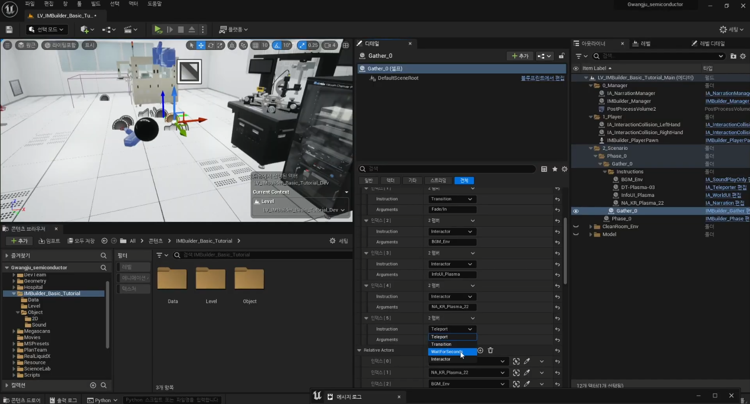Viewport: 750px width, 404px height.
Task: Click the favorites star in Details panel
Action: (x=555, y=169)
